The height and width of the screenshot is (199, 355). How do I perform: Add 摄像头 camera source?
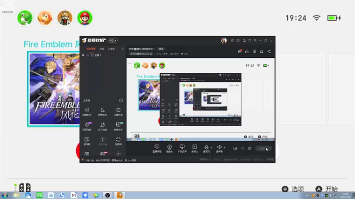click(x=170, y=149)
